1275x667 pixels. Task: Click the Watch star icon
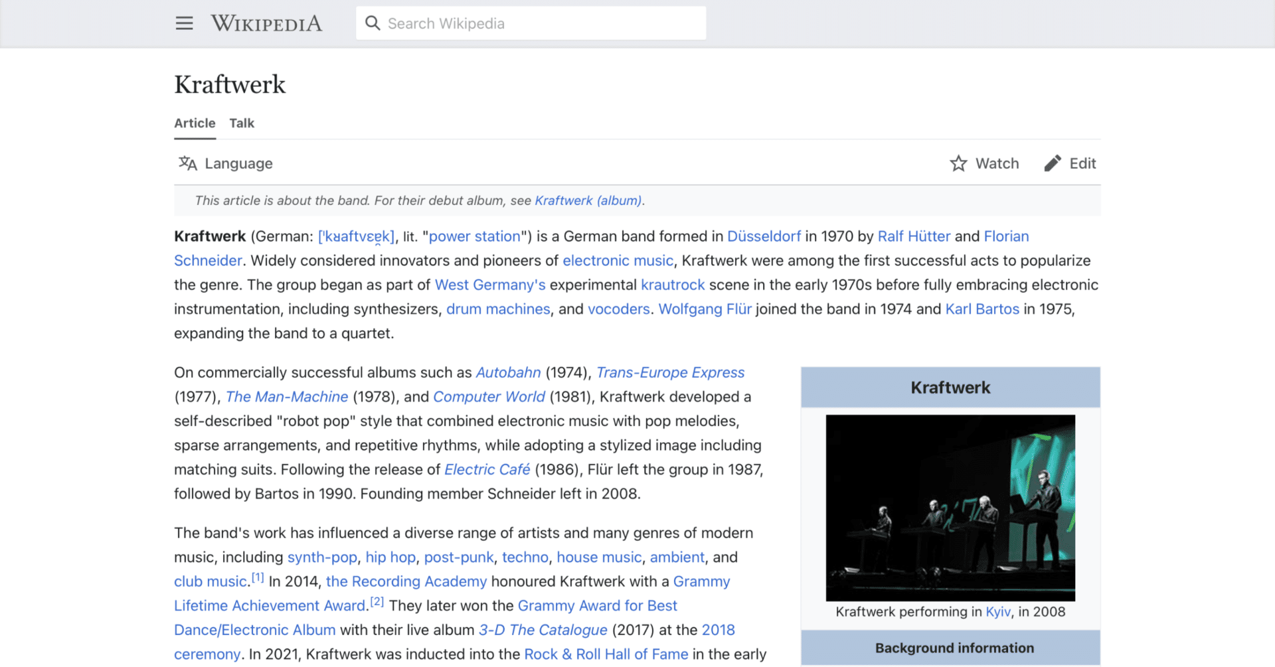pyautogui.click(x=958, y=163)
